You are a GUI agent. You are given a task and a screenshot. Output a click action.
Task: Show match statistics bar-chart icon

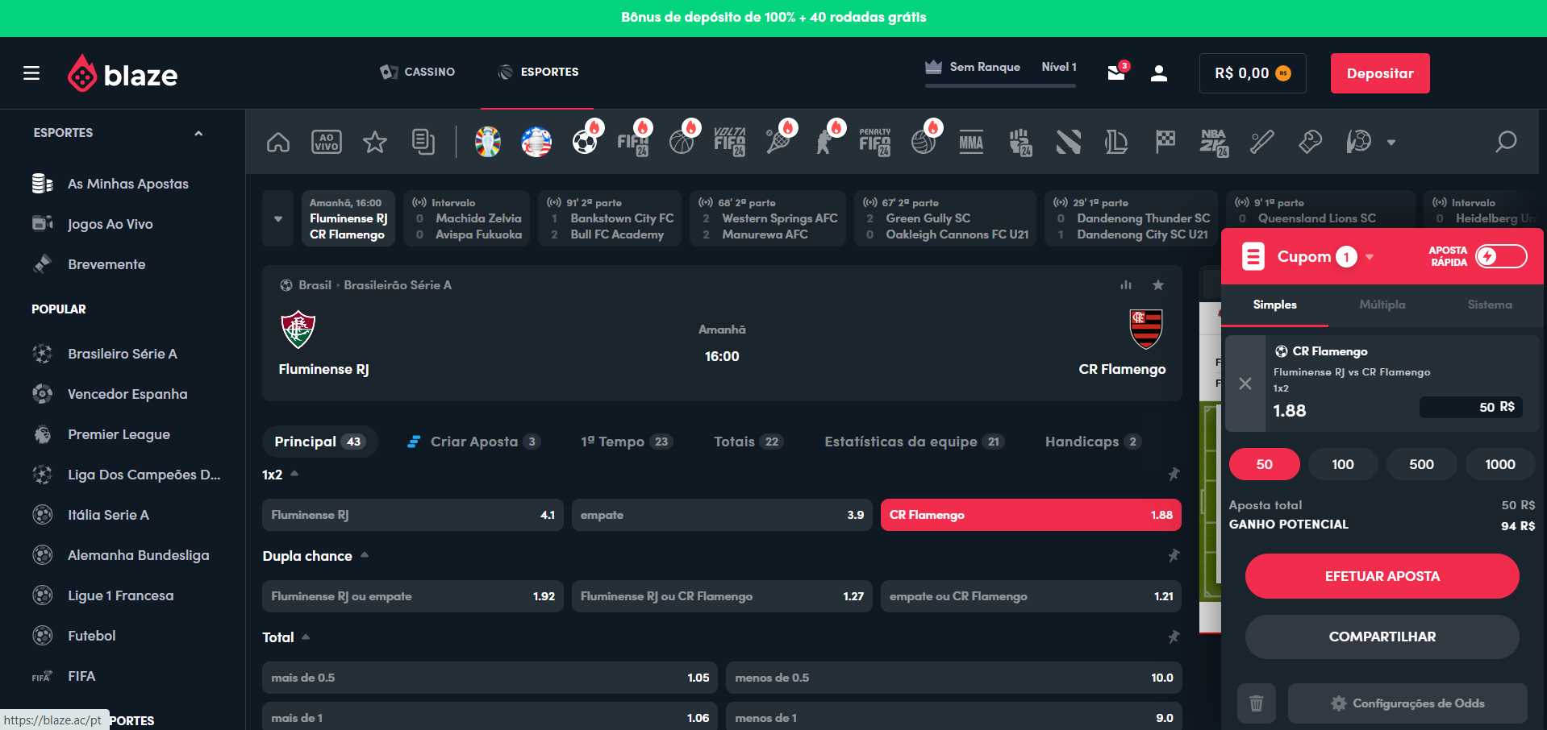(x=1126, y=285)
